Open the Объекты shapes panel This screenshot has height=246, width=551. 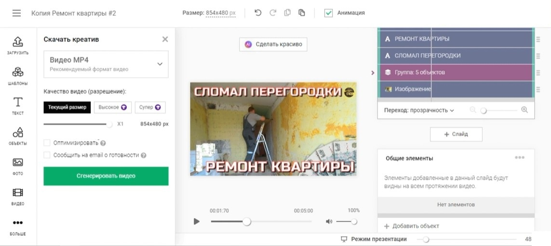click(x=18, y=136)
